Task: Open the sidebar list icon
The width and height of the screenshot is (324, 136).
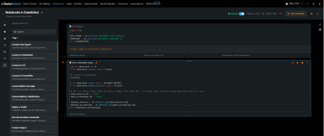Action: (5, 45)
